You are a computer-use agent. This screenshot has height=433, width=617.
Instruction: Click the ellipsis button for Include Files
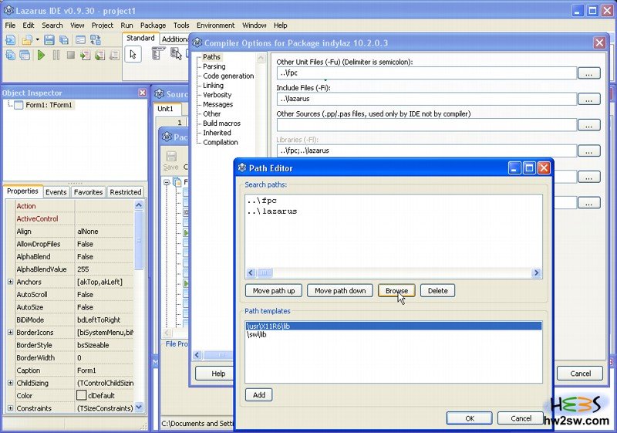(588, 100)
